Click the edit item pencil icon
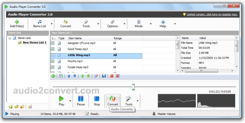The image size is (245, 123). (96, 76)
